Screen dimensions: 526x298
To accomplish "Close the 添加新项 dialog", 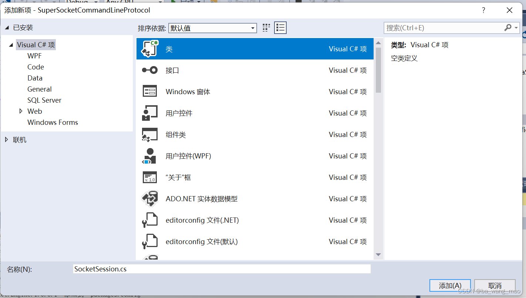I will point(509,10).
